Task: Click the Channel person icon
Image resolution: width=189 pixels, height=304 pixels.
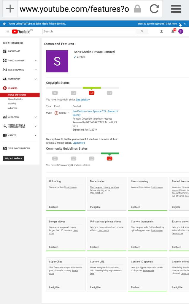Action: tap(5, 88)
